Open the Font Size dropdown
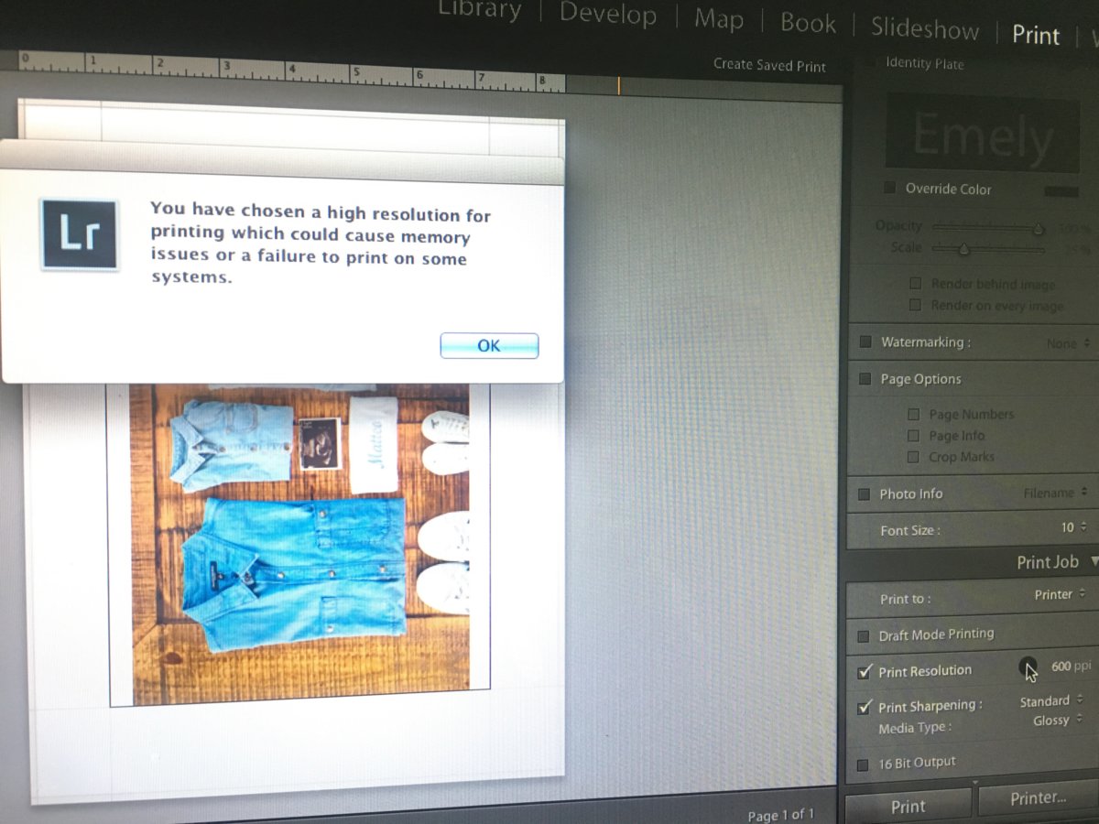 tap(1072, 527)
